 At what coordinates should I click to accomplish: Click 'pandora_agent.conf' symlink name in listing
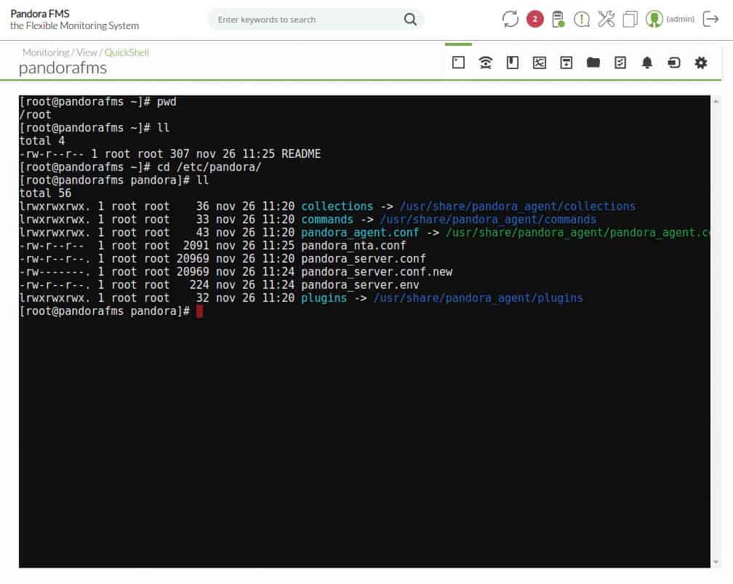coord(360,233)
